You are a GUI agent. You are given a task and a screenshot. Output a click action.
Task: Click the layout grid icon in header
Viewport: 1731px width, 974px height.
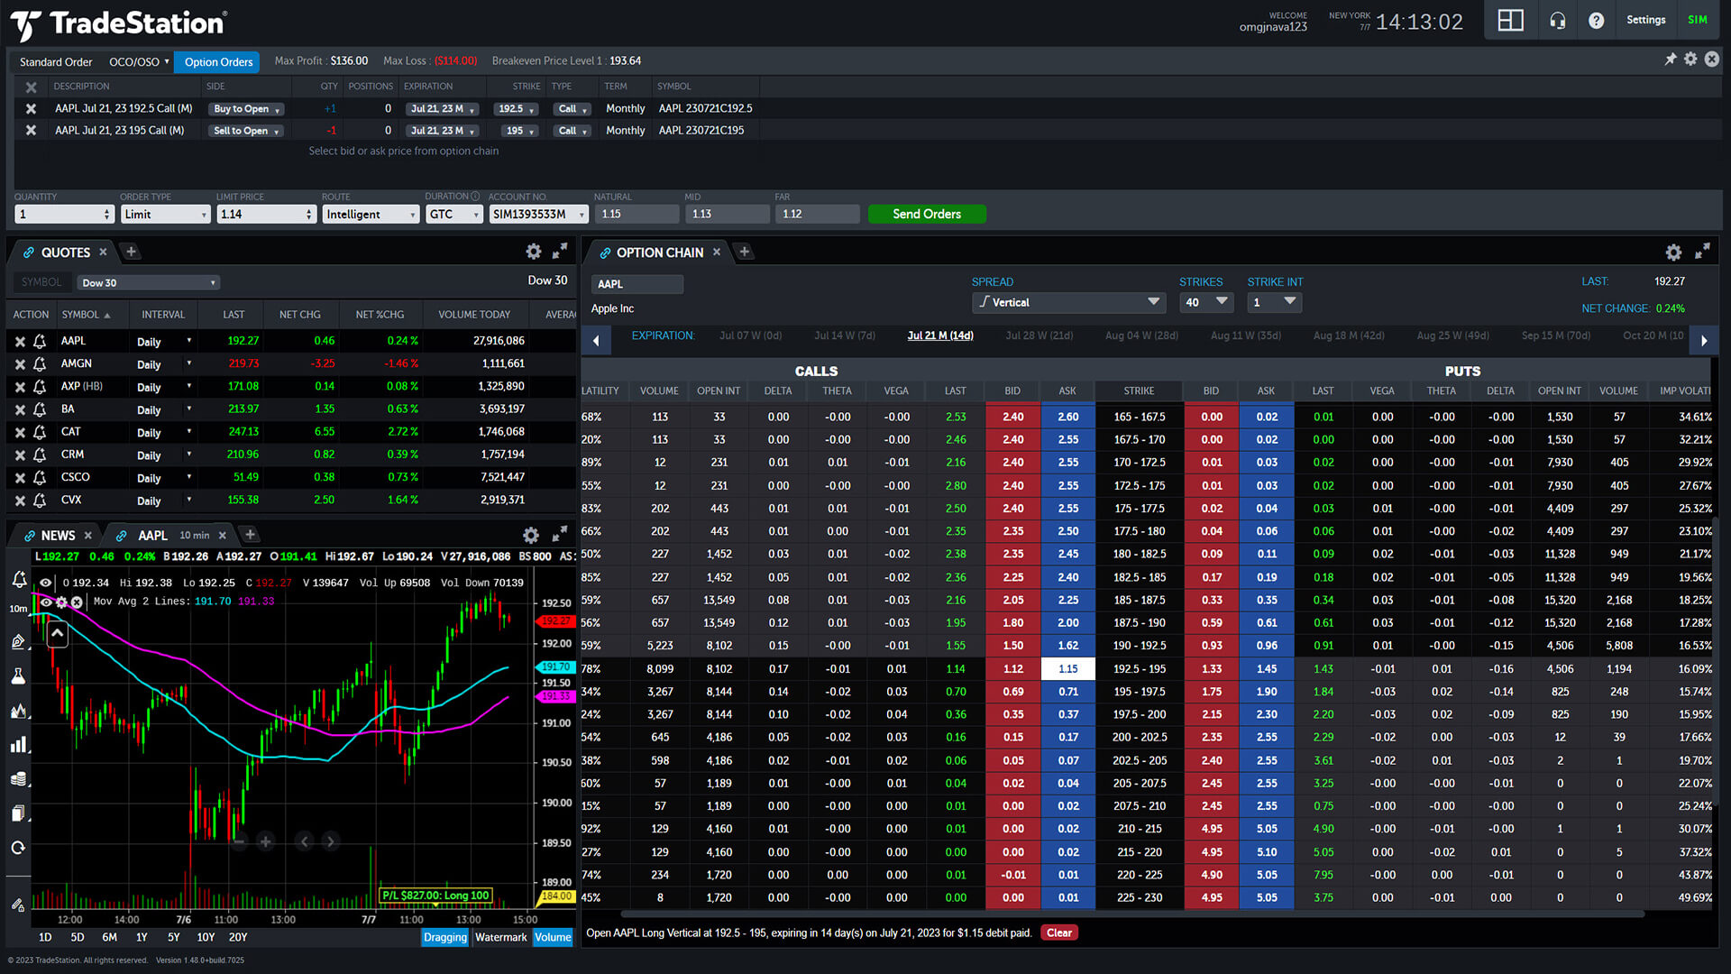tap(1510, 21)
